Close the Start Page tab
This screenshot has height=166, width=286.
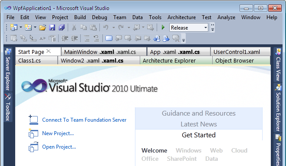click(49, 51)
